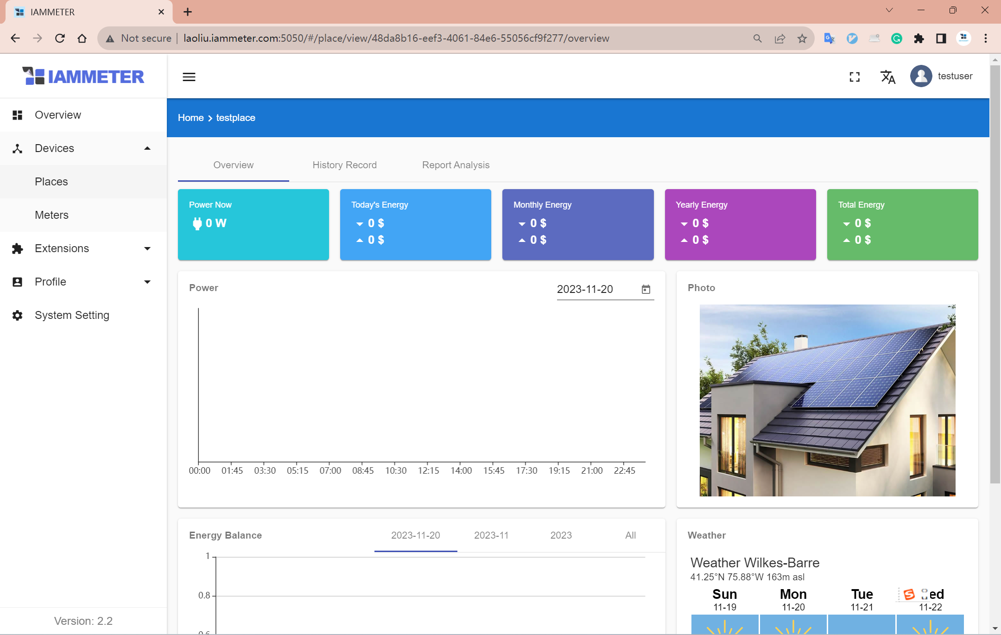Open the language translation icon

pos(887,77)
